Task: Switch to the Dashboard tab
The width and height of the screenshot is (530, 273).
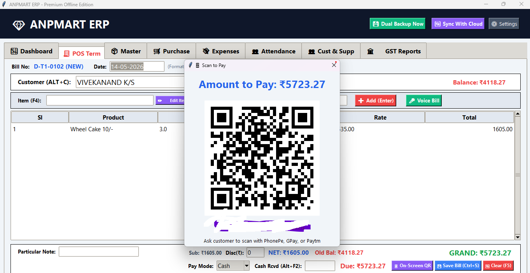Action: pos(31,51)
